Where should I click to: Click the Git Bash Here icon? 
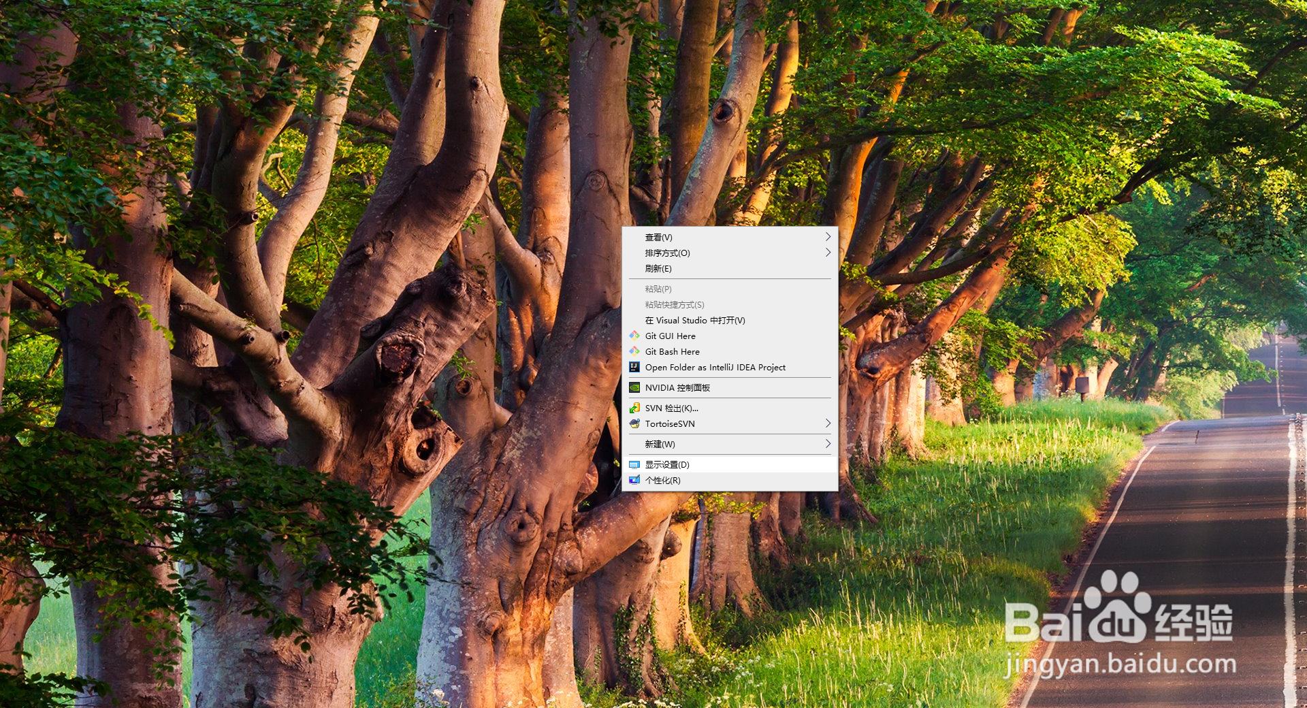[x=634, y=351]
